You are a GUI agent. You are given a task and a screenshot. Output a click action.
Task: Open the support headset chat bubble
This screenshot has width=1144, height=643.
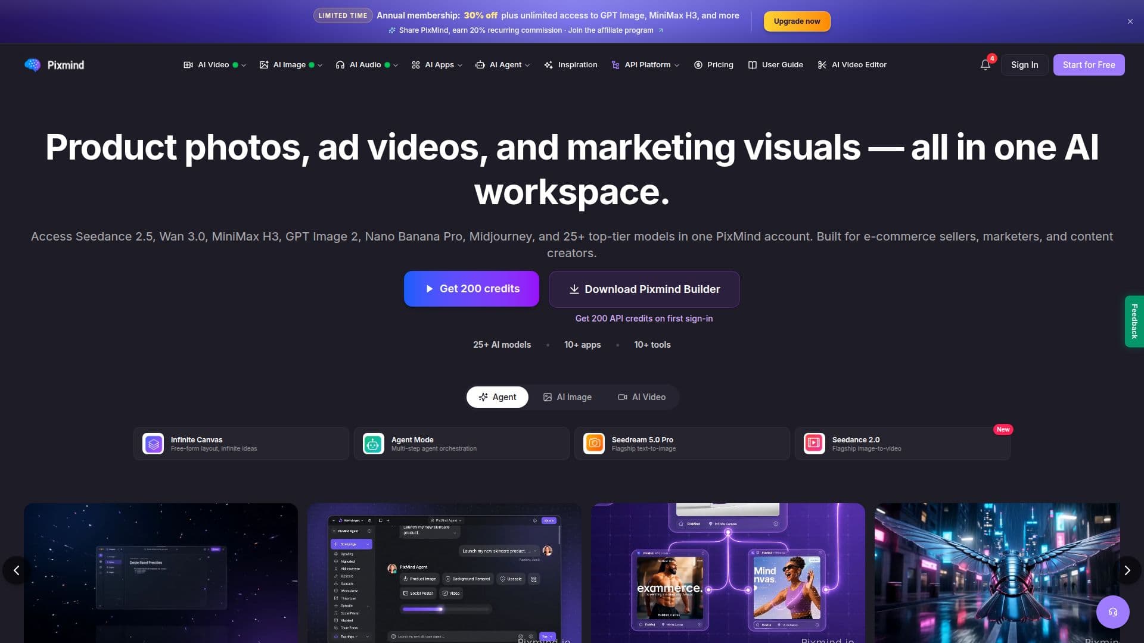coord(1112,612)
